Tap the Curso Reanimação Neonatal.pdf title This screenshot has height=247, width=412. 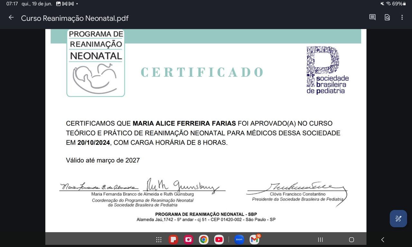coord(75,18)
